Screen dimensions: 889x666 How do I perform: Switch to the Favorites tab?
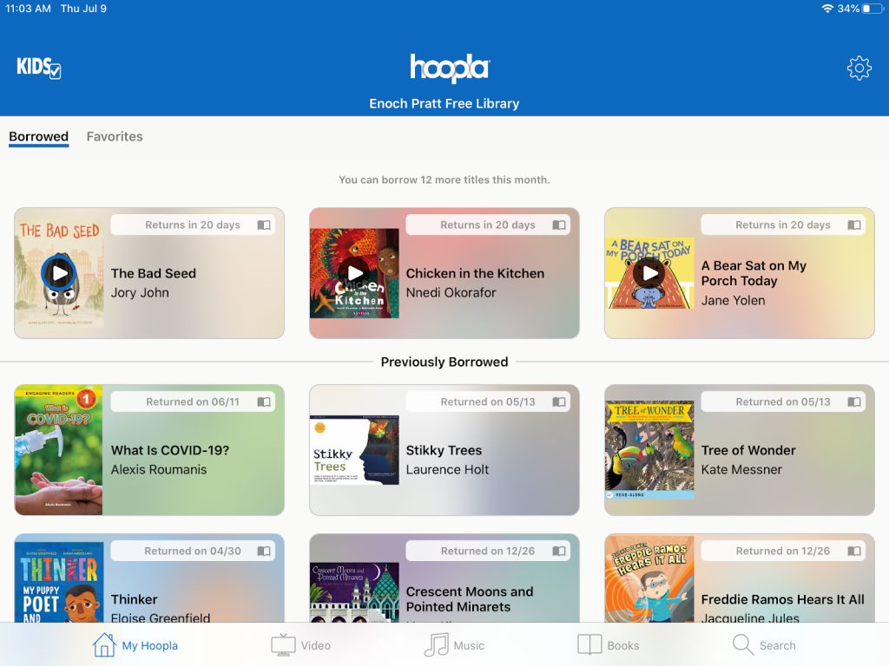115,136
